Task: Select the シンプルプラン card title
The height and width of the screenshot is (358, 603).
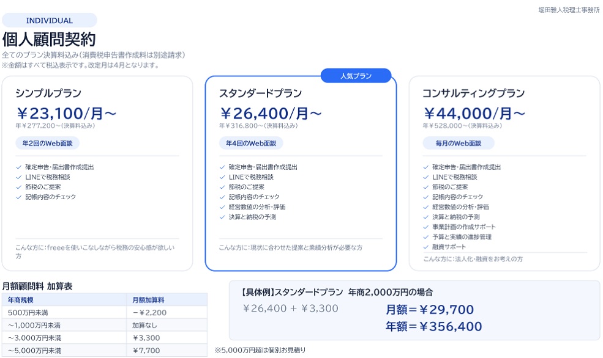Action: 48,93
